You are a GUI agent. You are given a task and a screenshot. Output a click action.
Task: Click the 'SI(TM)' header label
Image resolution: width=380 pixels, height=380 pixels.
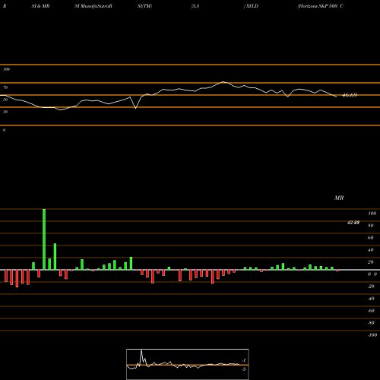pyautogui.click(x=144, y=6)
